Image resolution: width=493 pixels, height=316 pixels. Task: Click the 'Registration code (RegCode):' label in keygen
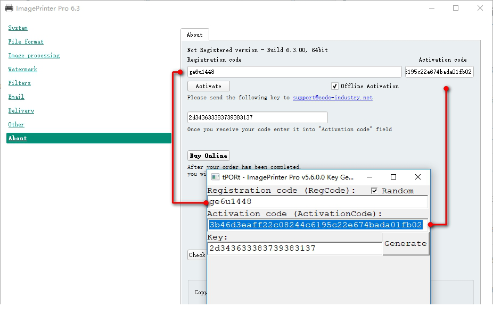[282, 191]
